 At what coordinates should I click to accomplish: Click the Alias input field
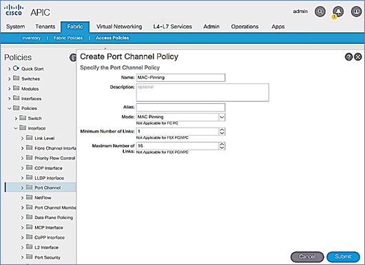point(180,107)
